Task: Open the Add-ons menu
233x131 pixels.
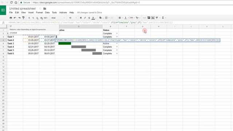Action: pos(63,12)
